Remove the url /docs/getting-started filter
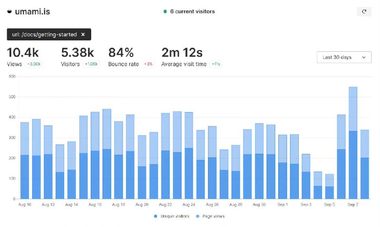Screen dimensions: 380x227 coord(83,35)
